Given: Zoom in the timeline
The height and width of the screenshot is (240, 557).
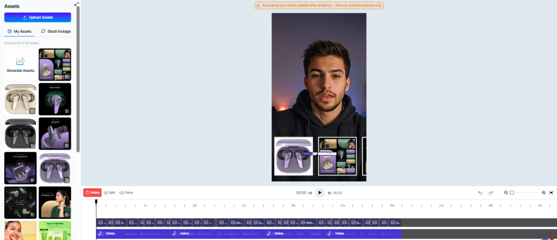Looking at the screenshot, I should point(543,192).
